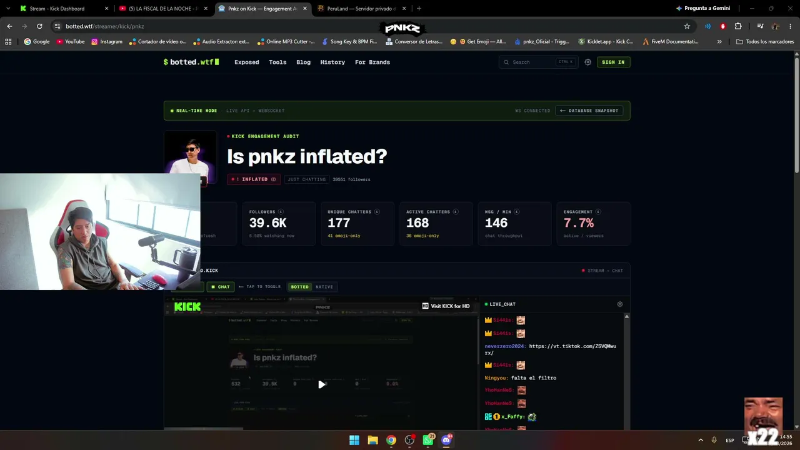This screenshot has width=800, height=450.
Task: Click the Ningyou chat username
Action: pyautogui.click(x=496, y=378)
